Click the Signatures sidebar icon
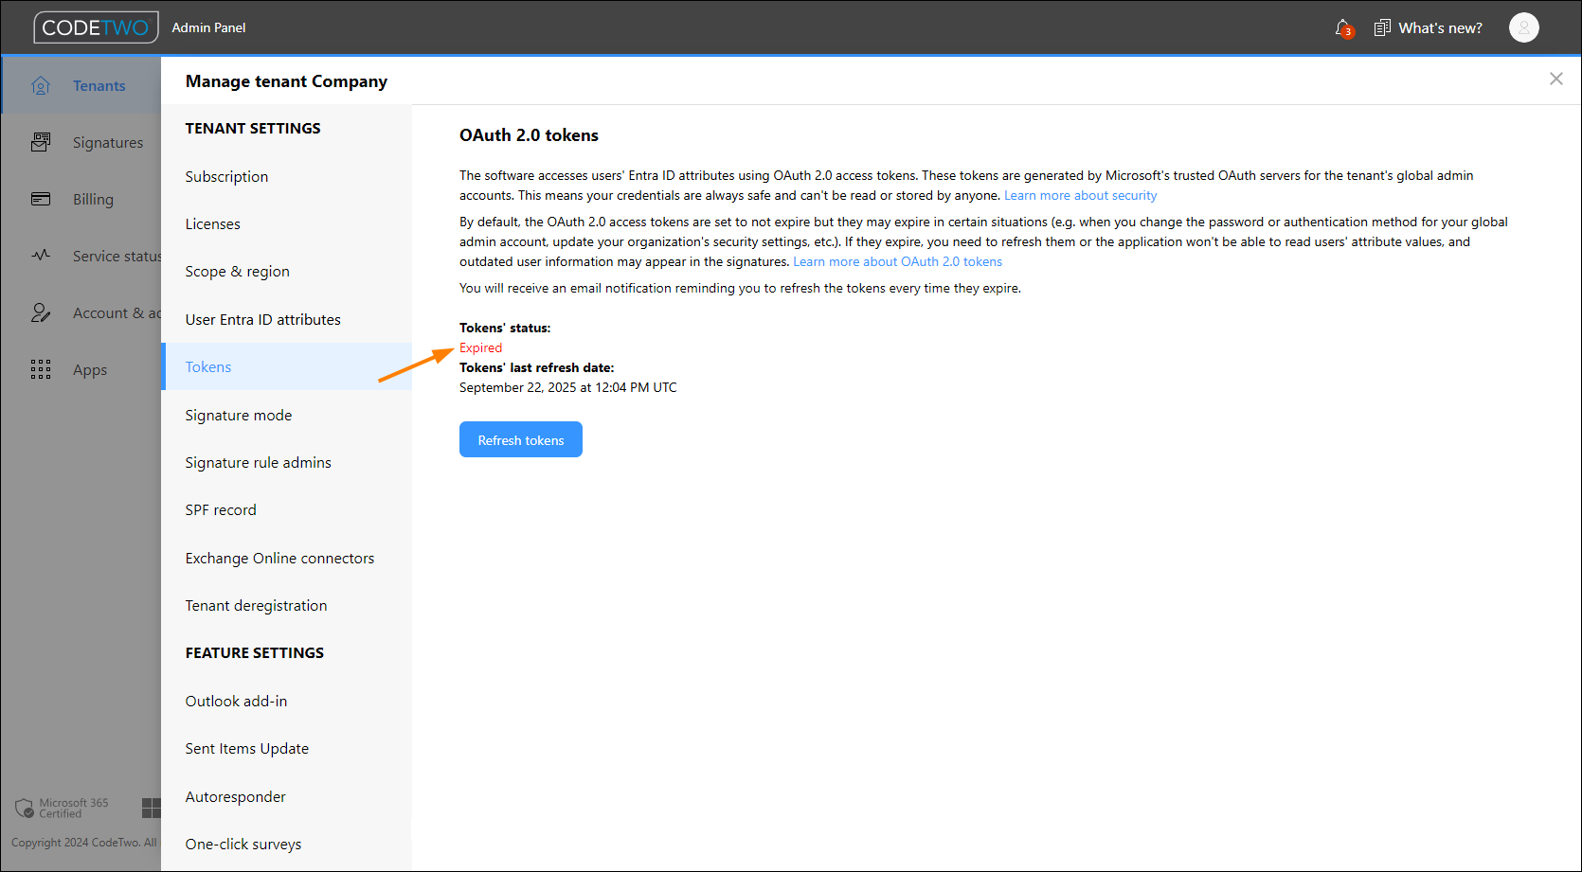The image size is (1582, 872). pyautogui.click(x=41, y=142)
